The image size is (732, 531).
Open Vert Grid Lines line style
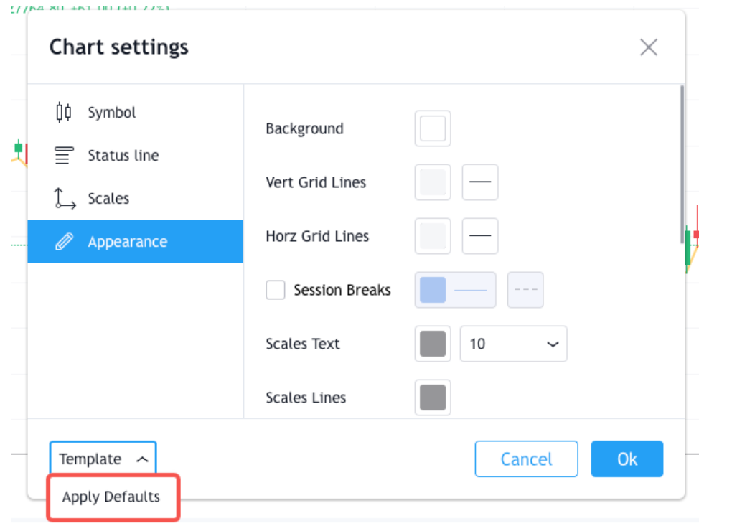tap(479, 182)
